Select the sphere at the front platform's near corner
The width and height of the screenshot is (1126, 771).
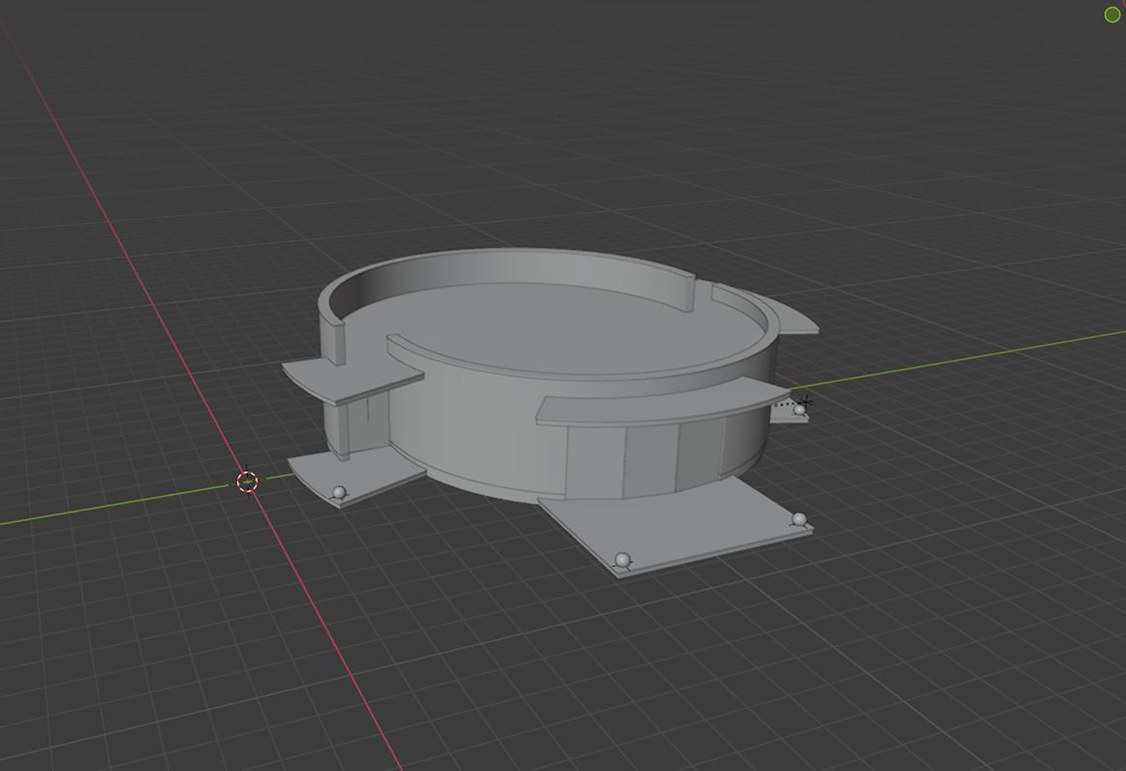[x=623, y=559]
